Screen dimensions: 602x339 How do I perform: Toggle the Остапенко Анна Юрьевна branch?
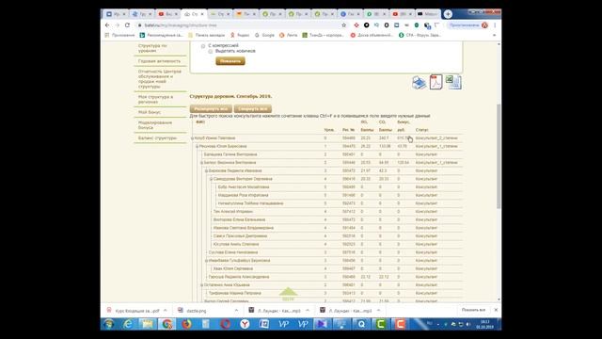click(x=201, y=285)
